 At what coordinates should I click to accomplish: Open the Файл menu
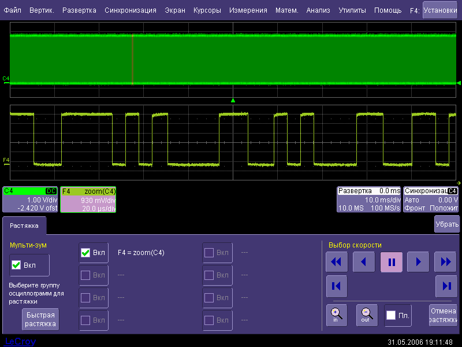pos(13,10)
